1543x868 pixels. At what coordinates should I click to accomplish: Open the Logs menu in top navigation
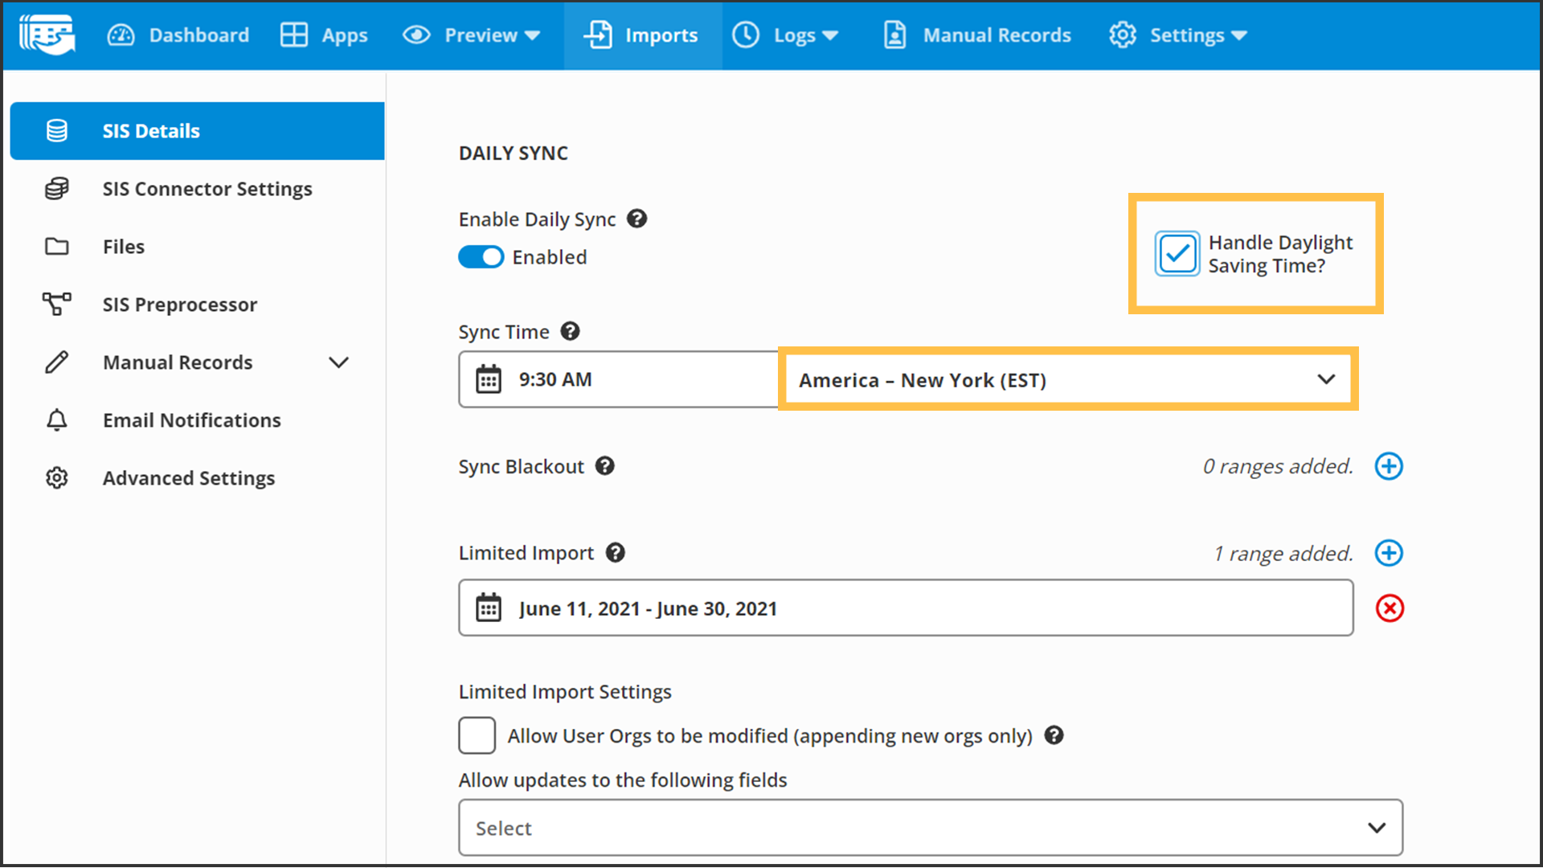(x=785, y=35)
